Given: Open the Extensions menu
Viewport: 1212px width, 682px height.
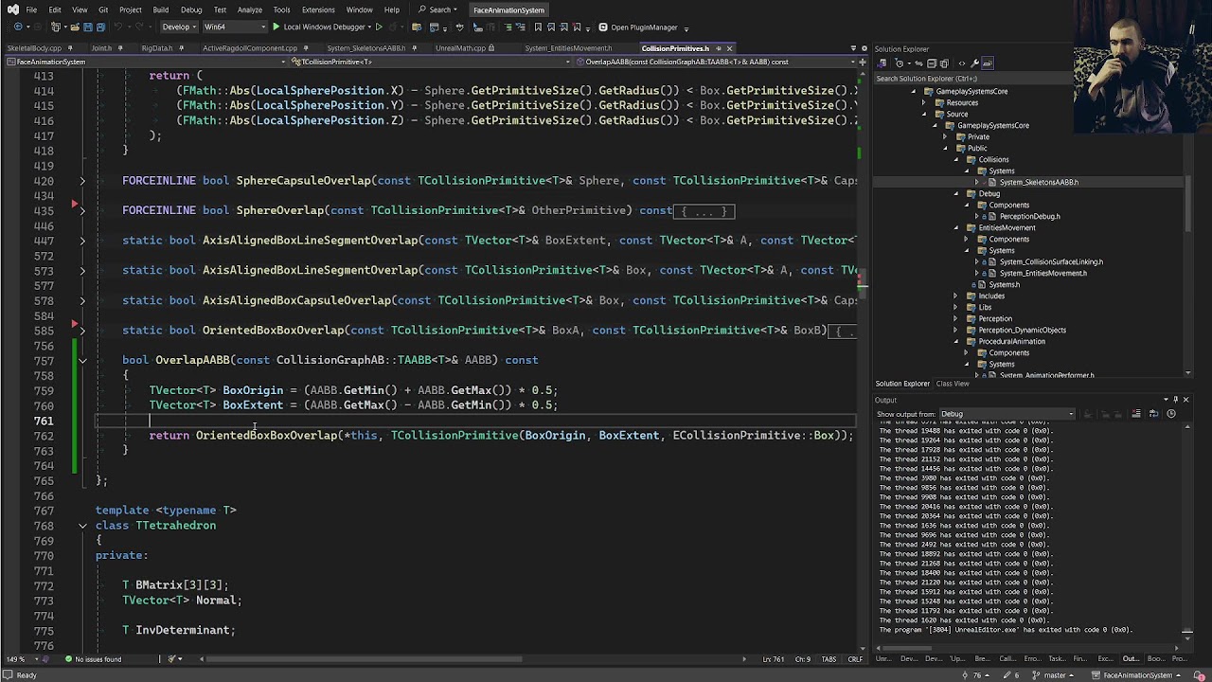Looking at the screenshot, I should pyautogui.click(x=318, y=9).
